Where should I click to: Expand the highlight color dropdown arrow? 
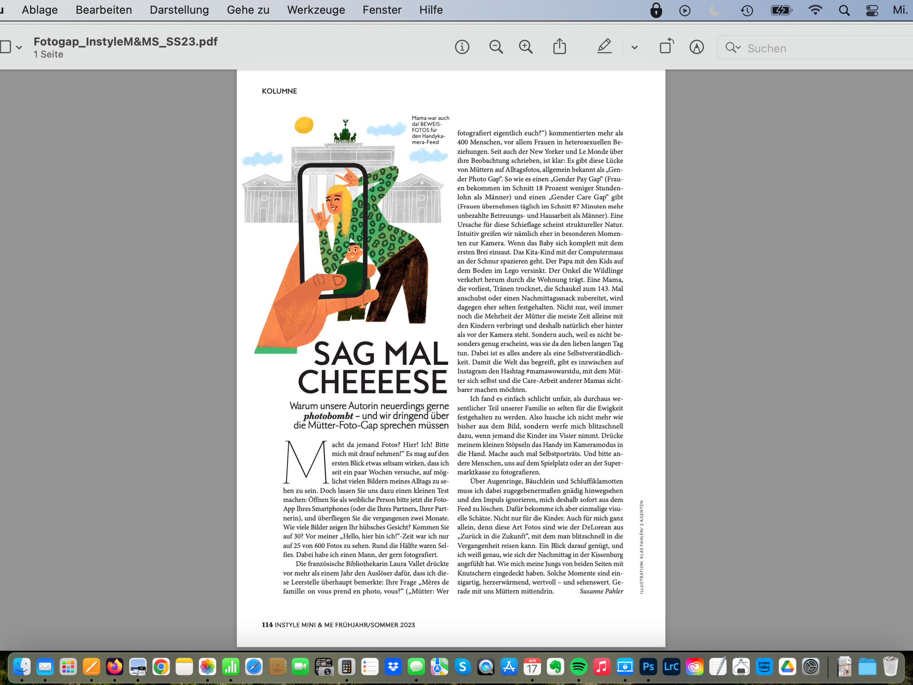(634, 48)
